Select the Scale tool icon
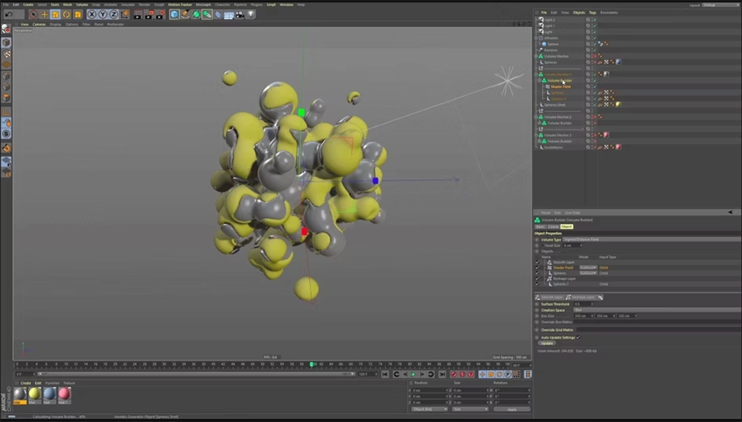 coord(55,15)
